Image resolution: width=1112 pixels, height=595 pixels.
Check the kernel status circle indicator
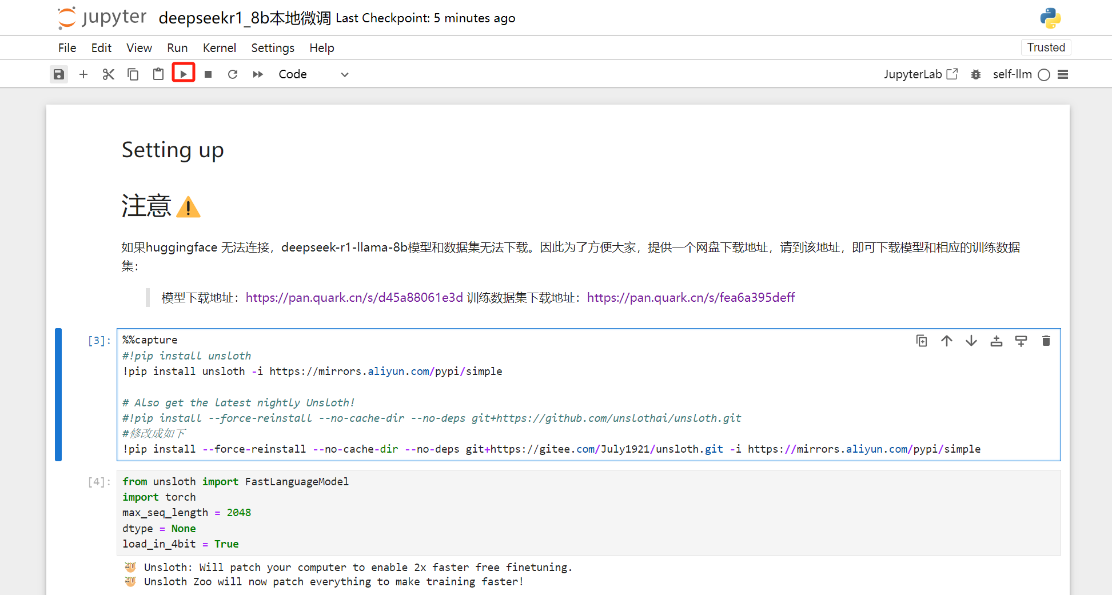click(x=1044, y=75)
